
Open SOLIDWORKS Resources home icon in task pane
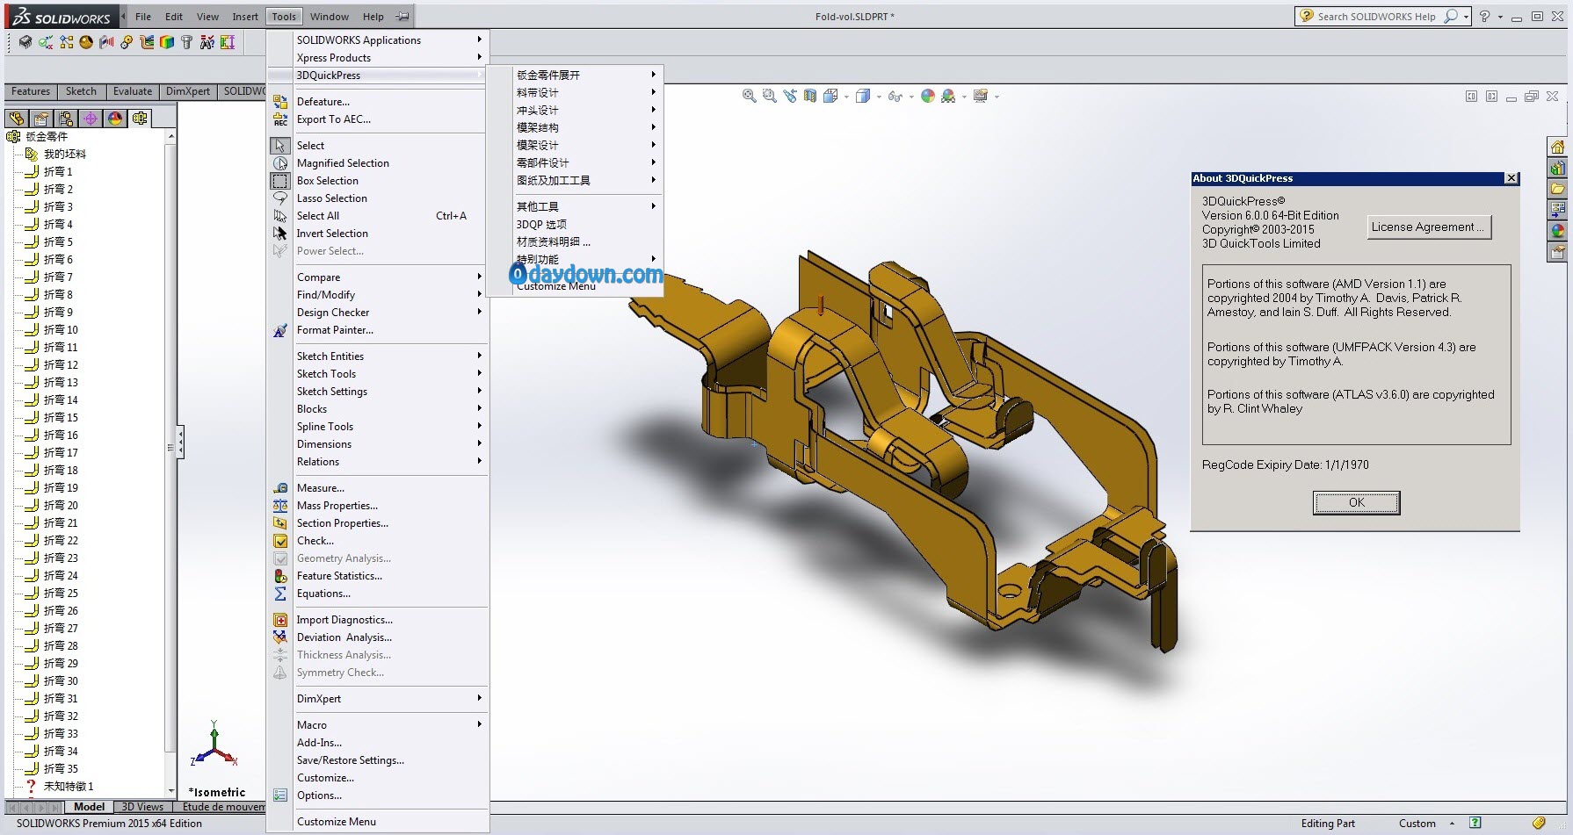point(1557,147)
